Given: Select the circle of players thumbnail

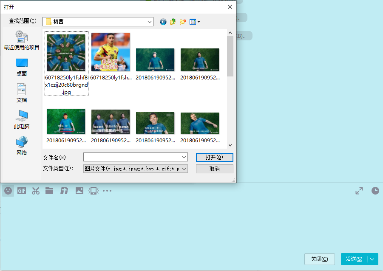Looking at the screenshot, I should [x=66, y=53].
